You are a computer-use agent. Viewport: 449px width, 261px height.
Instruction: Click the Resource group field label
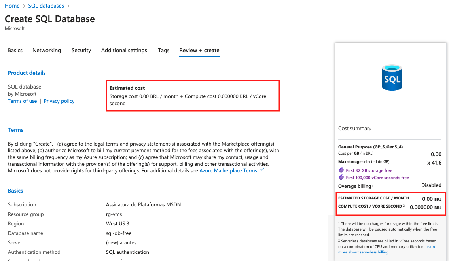point(26,214)
